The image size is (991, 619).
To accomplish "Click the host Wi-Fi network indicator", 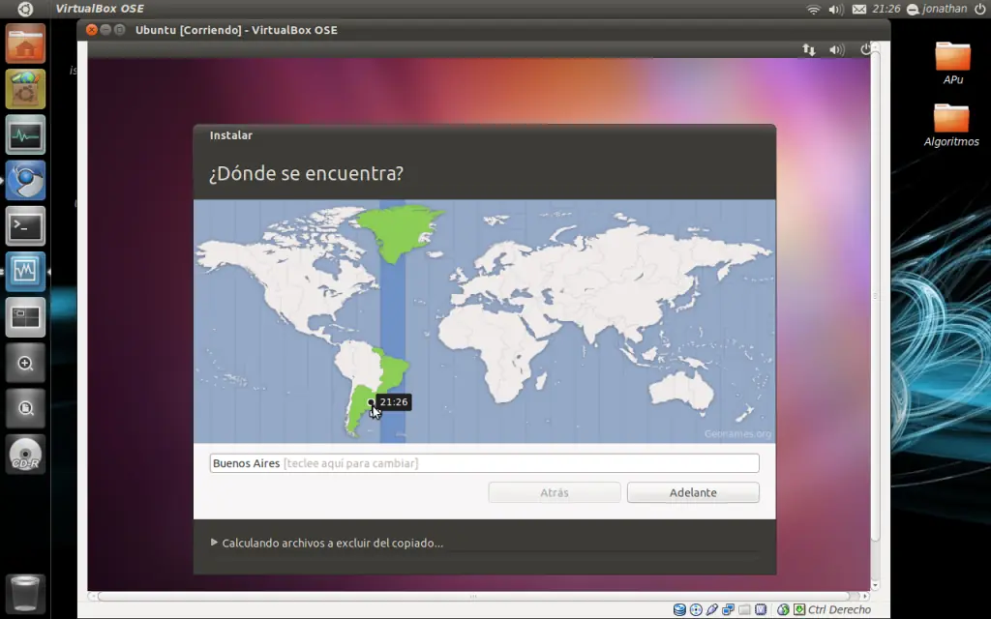I will 813,9.
